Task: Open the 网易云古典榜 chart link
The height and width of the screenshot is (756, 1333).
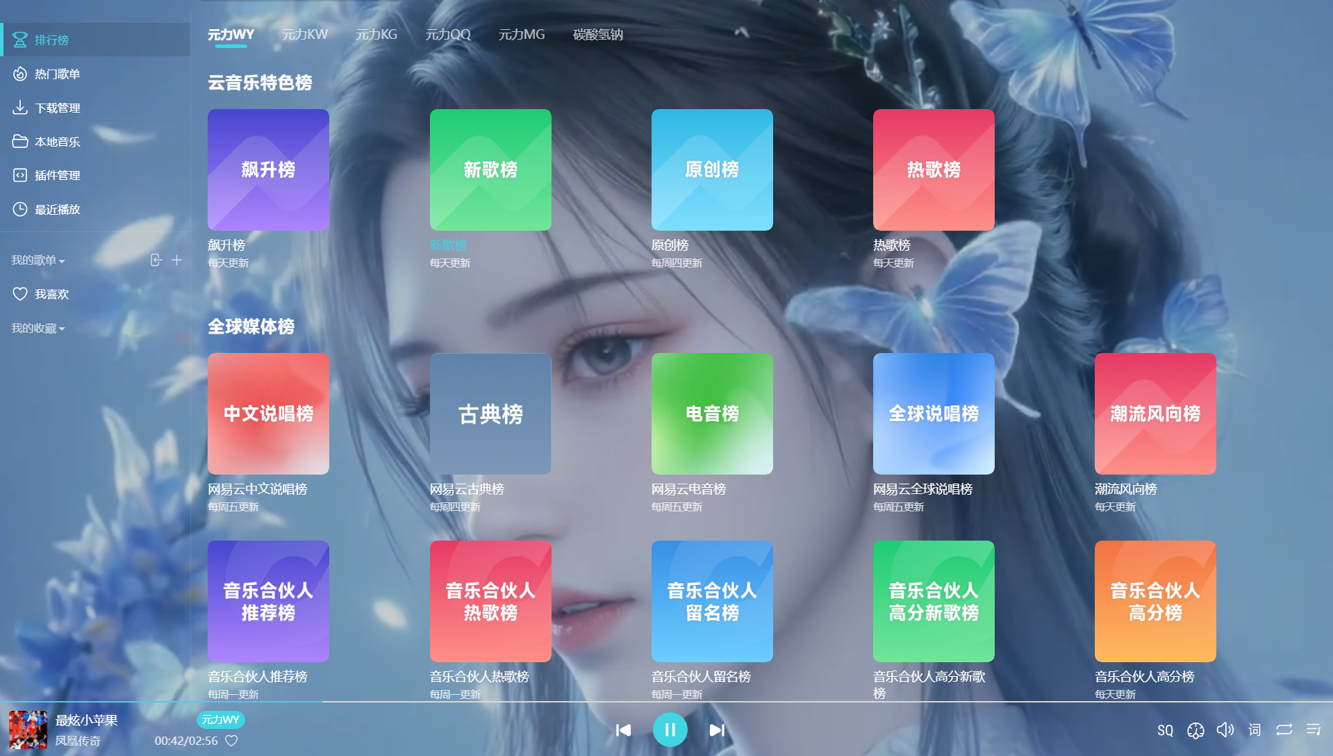Action: [x=467, y=489]
